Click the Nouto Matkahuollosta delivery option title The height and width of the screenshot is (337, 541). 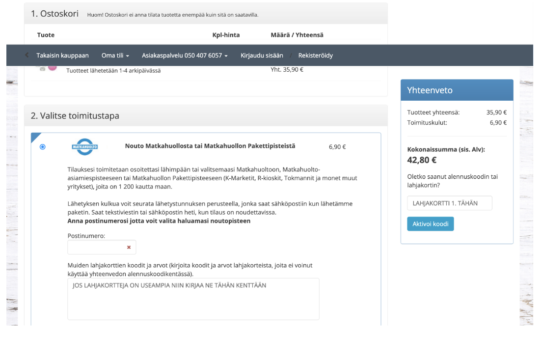click(210, 146)
